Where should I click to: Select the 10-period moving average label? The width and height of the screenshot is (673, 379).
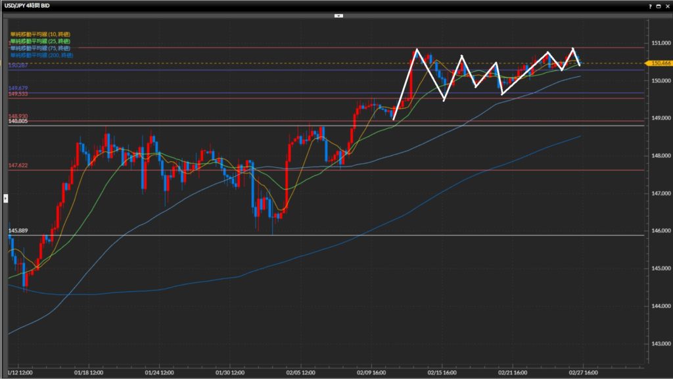[x=41, y=34]
